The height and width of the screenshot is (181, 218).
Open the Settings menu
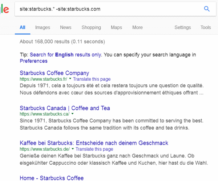point(182,28)
